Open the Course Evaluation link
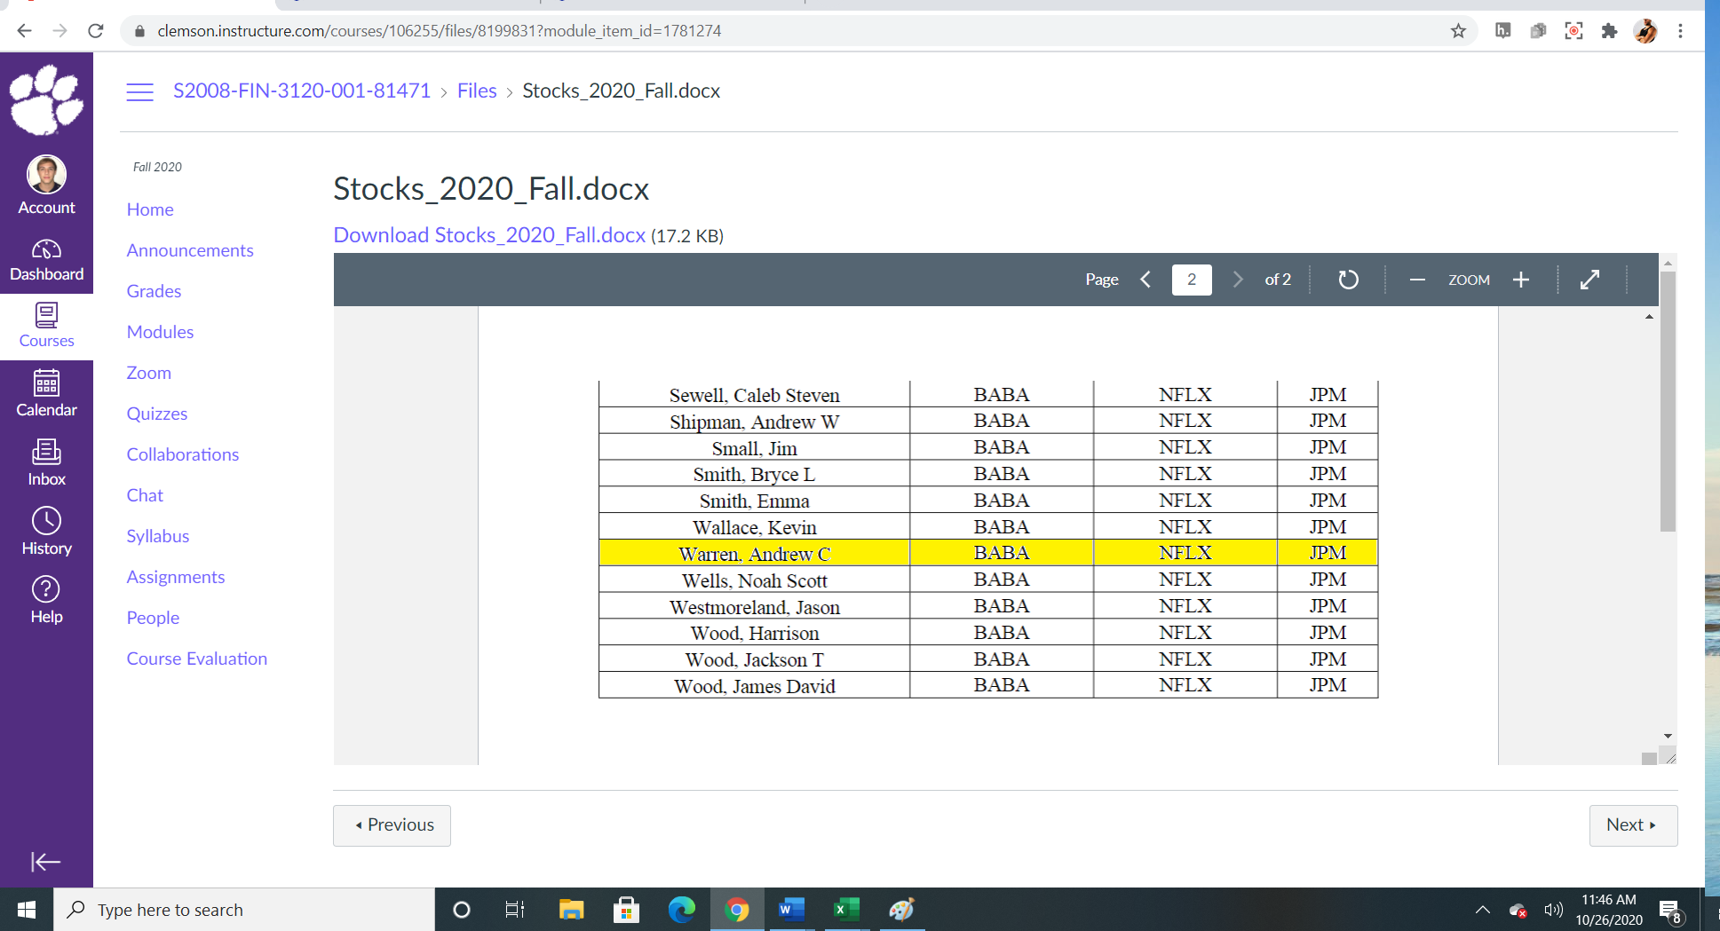The height and width of the screenshot is (931, 1720). (196, 659)
